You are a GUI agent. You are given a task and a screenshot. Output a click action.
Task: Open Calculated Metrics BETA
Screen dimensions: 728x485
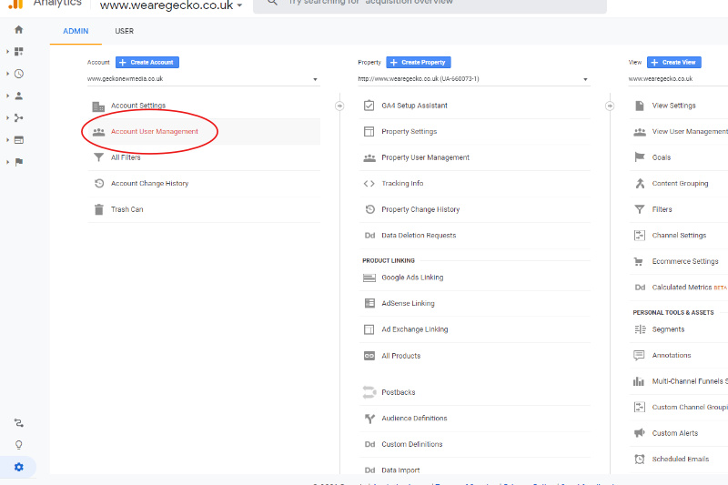point(678,288)
